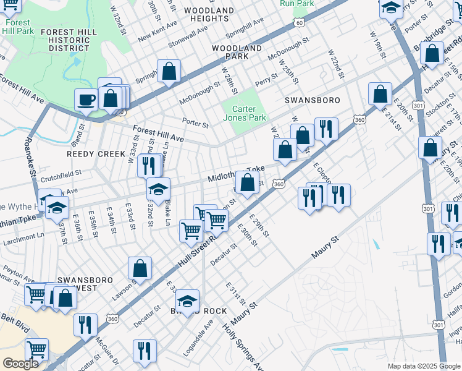The height and width of the screenshot is (371, 462).
Task: Select the shopping bag marker near Lawson St
Action: 140,269
